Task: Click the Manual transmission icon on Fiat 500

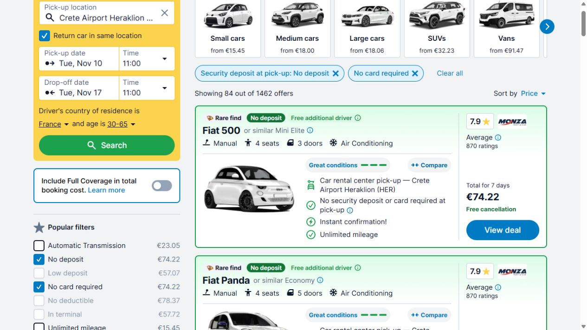Action: [206, 143]
